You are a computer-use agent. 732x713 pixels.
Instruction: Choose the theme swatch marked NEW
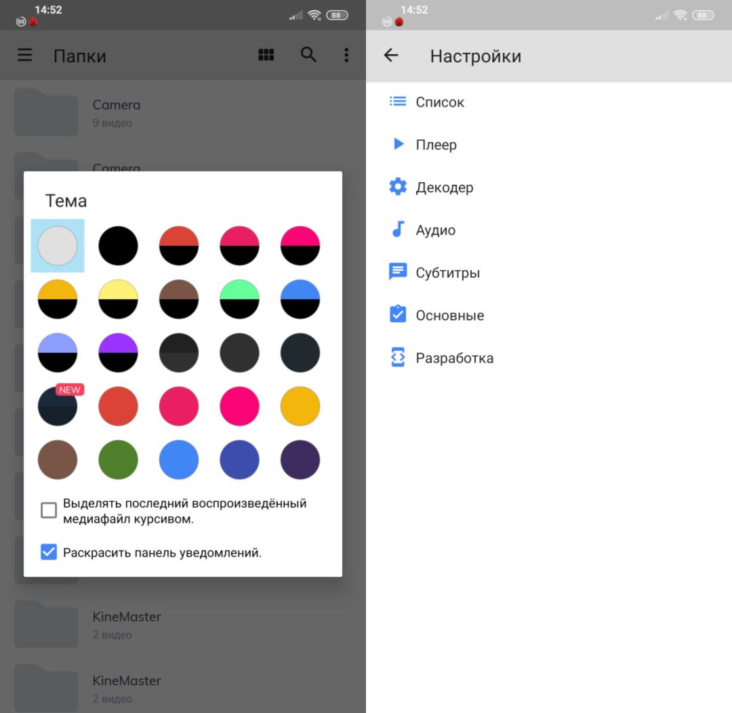pyautogui.click(x=58, y=406)
